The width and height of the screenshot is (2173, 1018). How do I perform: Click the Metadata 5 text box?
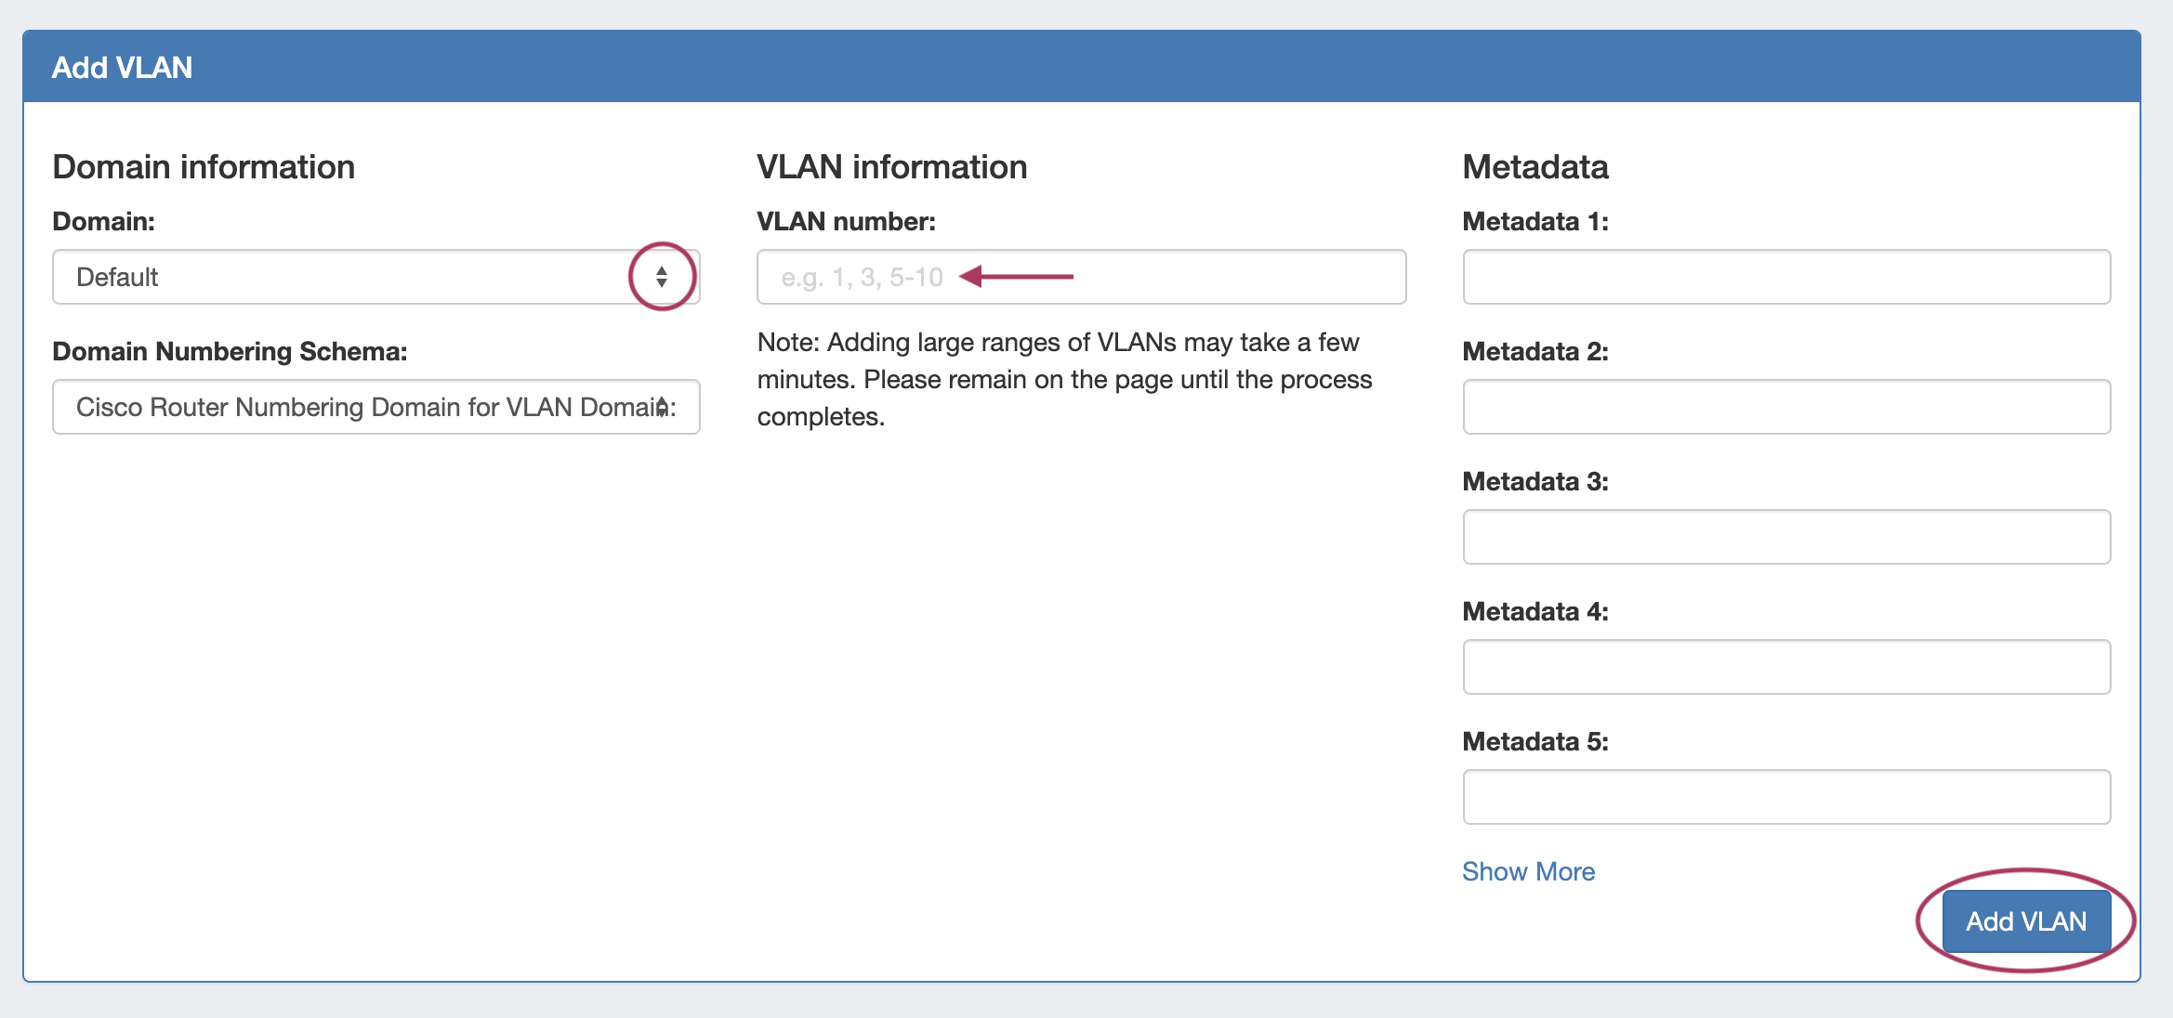[1785, 797]
